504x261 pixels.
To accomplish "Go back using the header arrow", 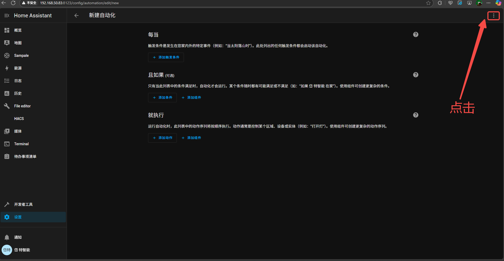I will click(x=76, y=16).
